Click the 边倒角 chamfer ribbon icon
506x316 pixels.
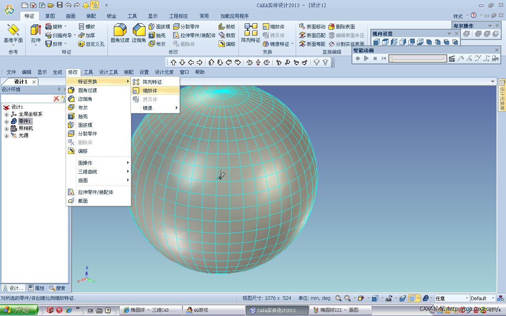click(x=139, y=34)
